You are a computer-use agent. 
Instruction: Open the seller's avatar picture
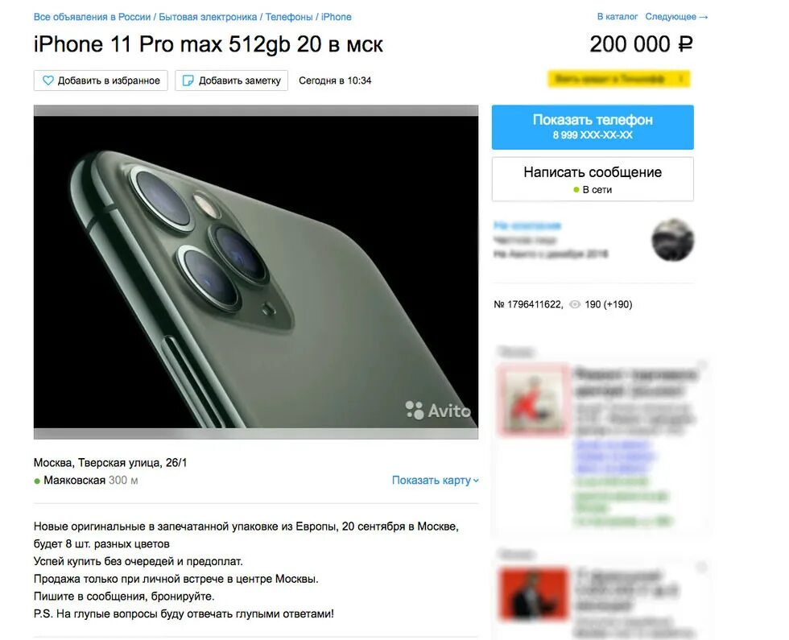(673, 240)
